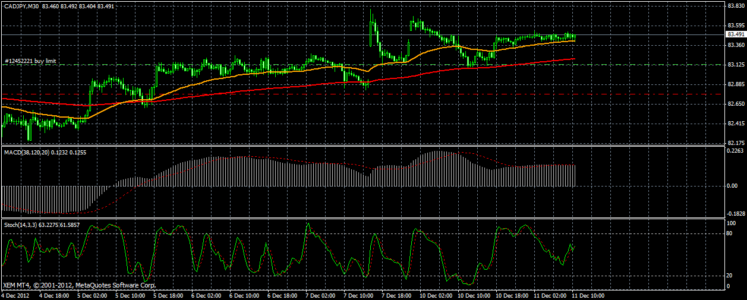Click the 4 Dec 18:00 time label
Image resolution: width=747 pixels, height=300 pixels.
click(x=53, y=295)
